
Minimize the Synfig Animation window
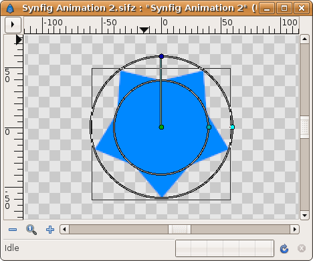click(x=267, y=9)
